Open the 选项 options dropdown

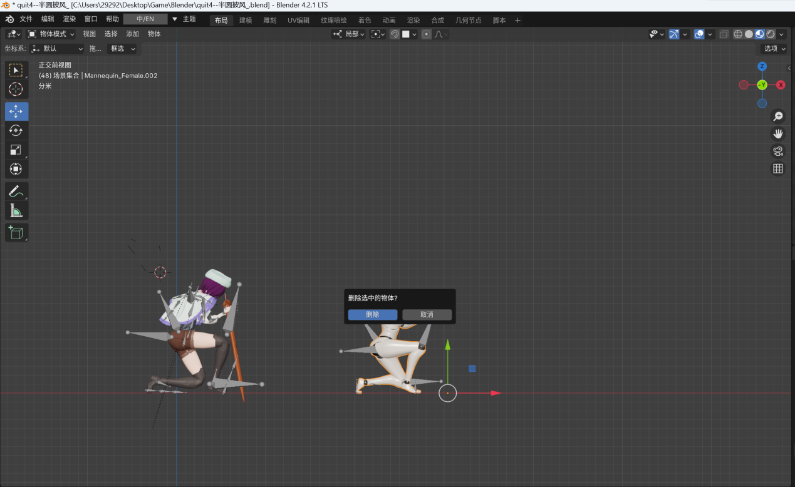tap(774, 48)
